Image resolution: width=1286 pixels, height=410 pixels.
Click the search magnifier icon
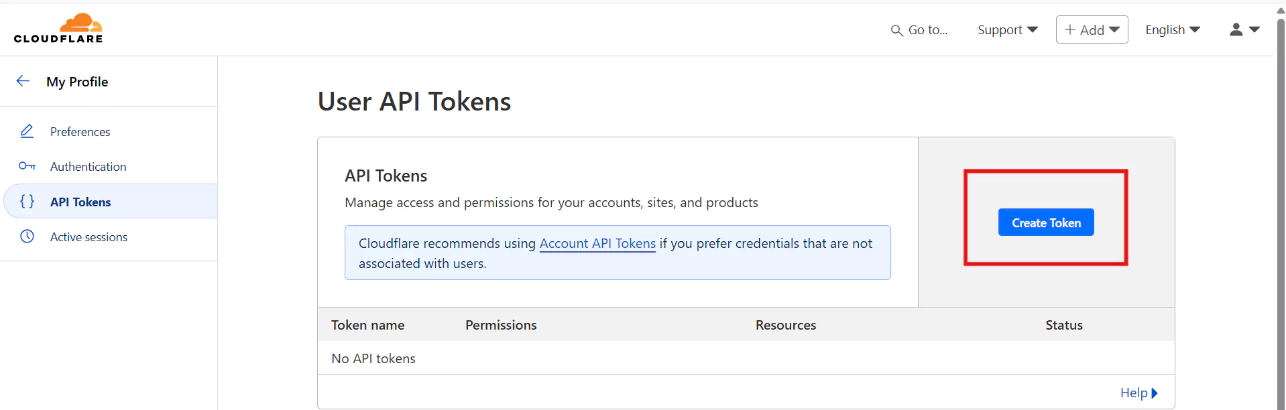click(x=896, y=30)
